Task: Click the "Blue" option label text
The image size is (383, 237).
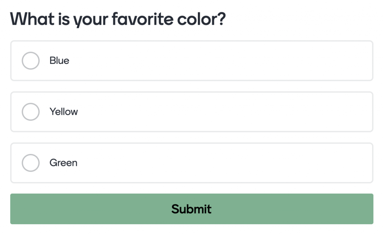Action: [x=59, y=61]
